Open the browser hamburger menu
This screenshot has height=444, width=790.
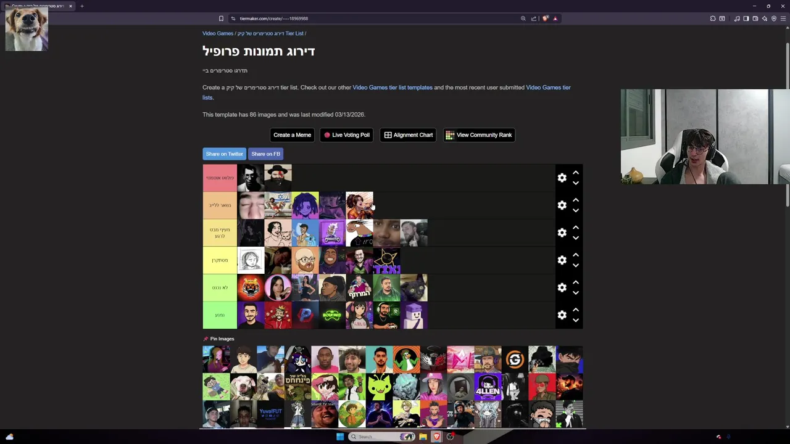click(783, 18)
